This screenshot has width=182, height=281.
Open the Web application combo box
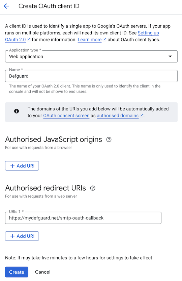(91, 56)
